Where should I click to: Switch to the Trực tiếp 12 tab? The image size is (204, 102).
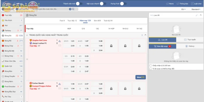tap(72, 20)
